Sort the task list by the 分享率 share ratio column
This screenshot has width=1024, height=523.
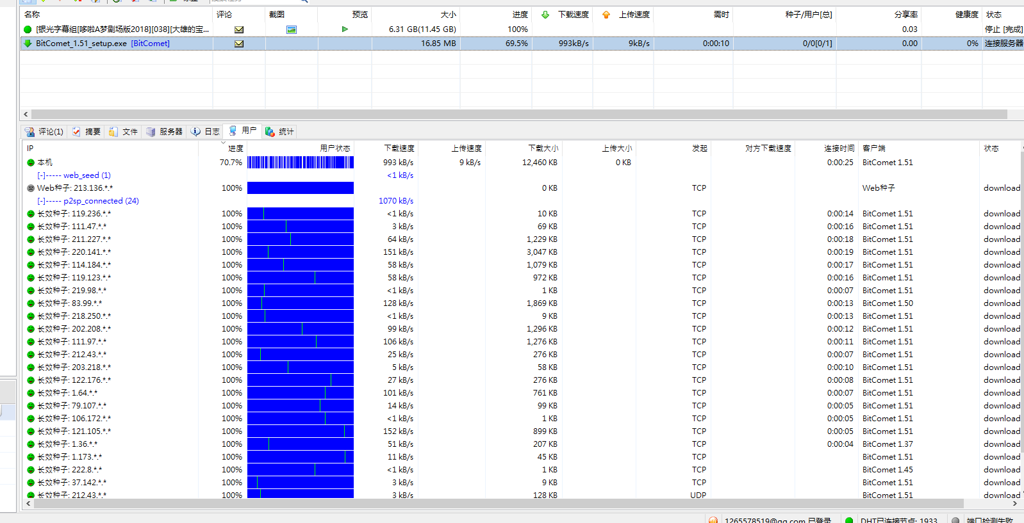pyautogui.click(x=906, y=15)
